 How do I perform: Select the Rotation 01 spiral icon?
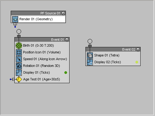click(x=19, y=66)
